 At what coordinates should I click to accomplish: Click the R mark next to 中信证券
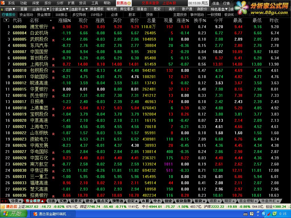click(53, 171)
